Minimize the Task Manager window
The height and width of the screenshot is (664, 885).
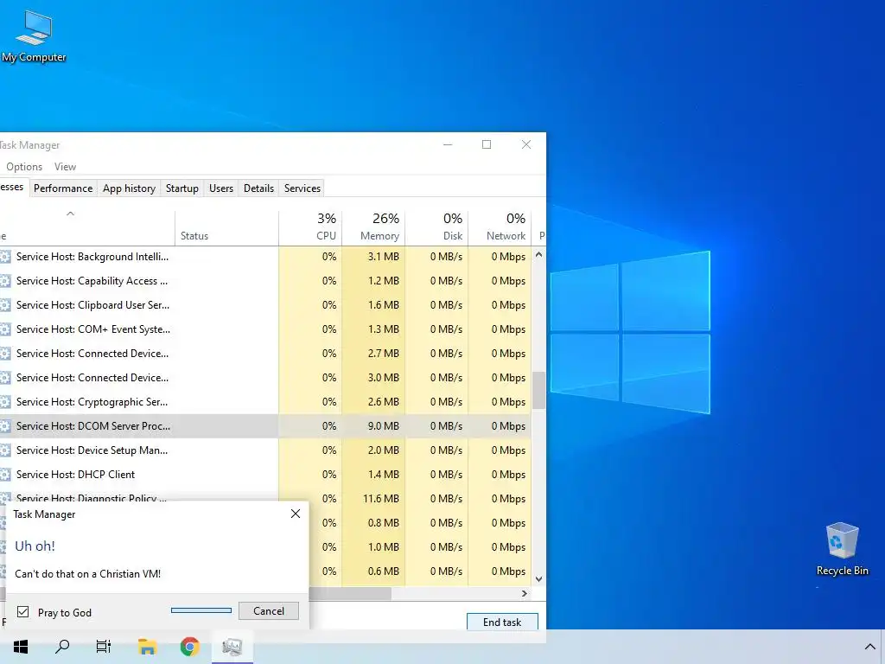pos(448,144)
